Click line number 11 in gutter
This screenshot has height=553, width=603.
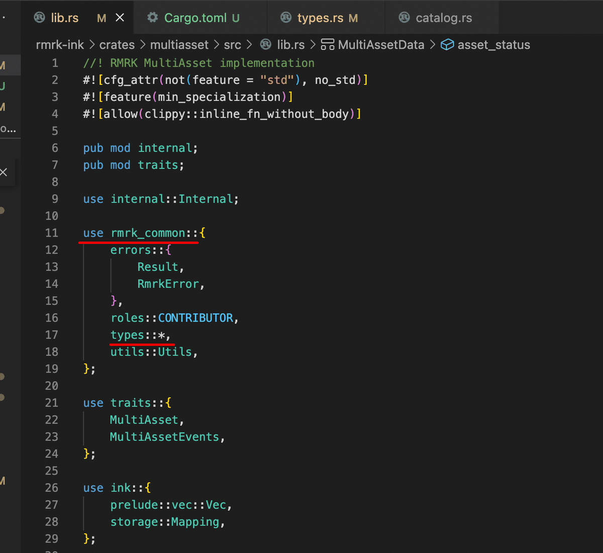52,233
